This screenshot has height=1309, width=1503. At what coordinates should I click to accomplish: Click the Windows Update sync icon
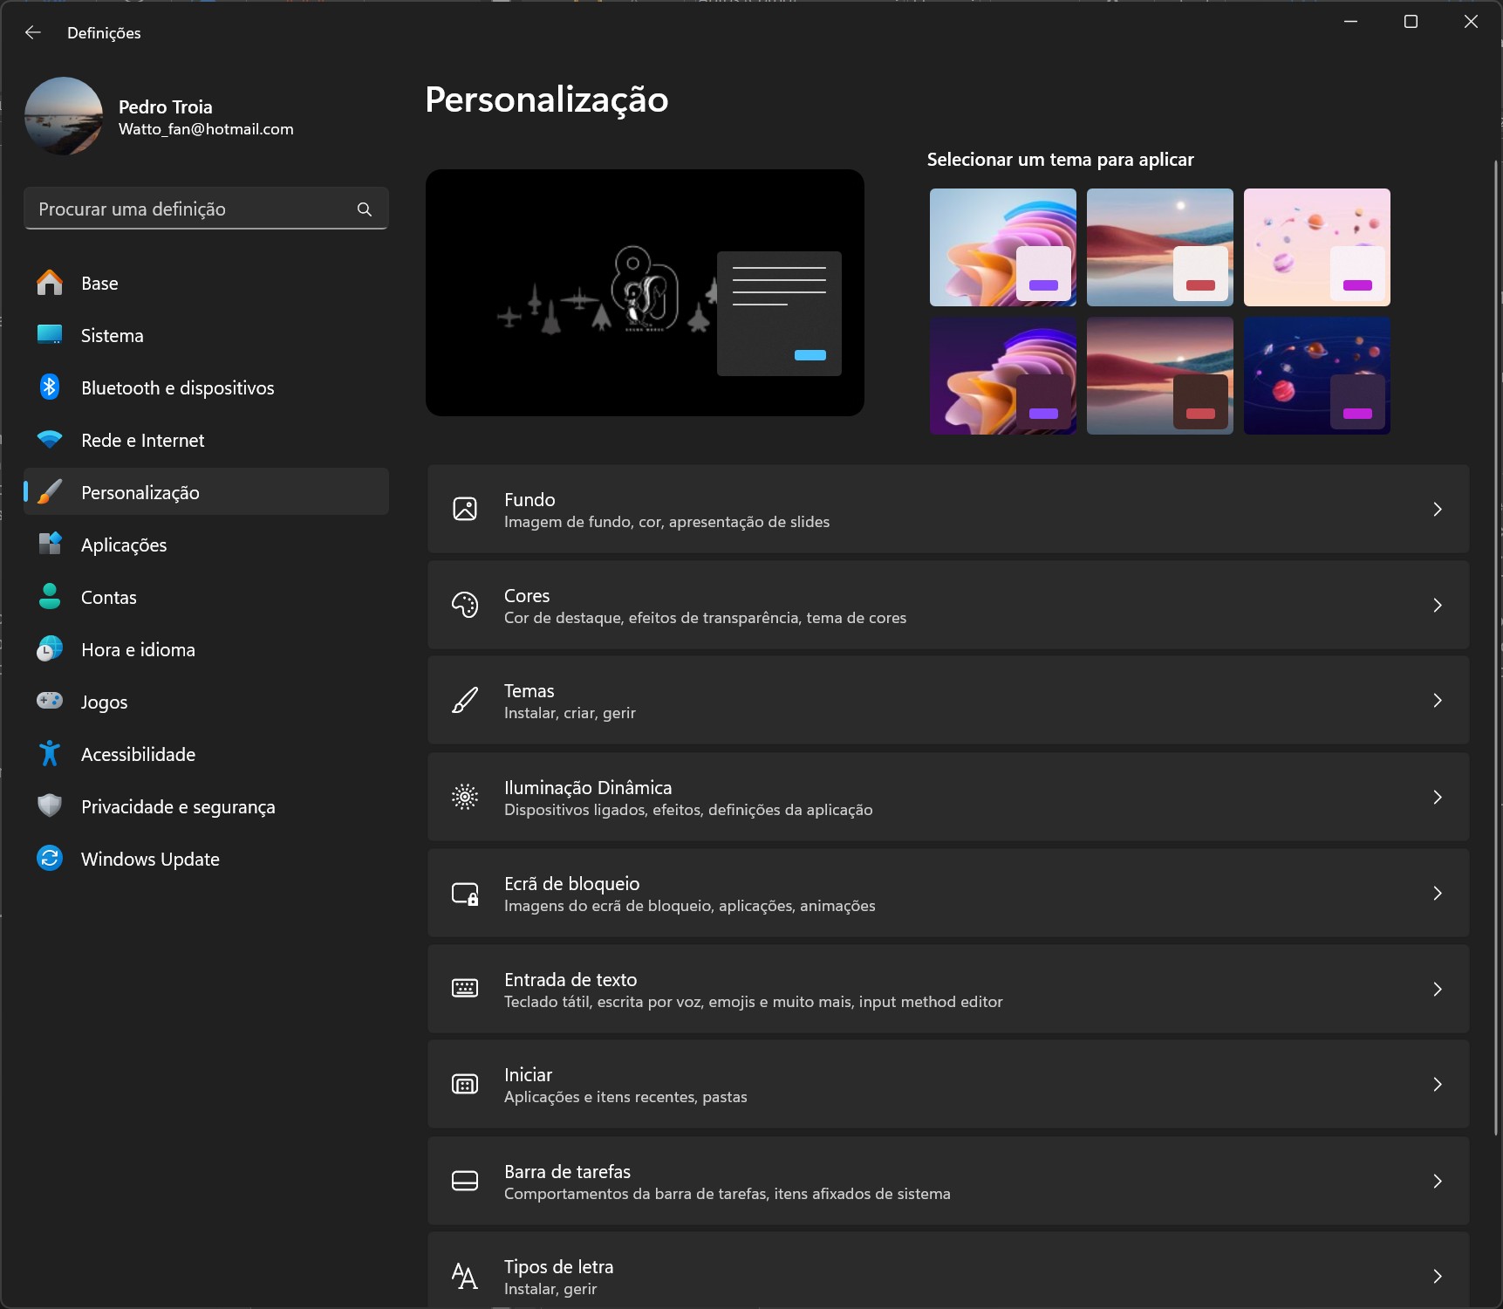tap(50, 859)
